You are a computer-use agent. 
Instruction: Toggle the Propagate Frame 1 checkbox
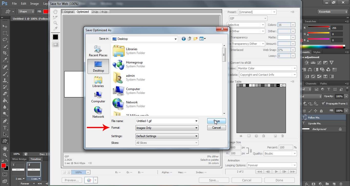tap(323, 103)
